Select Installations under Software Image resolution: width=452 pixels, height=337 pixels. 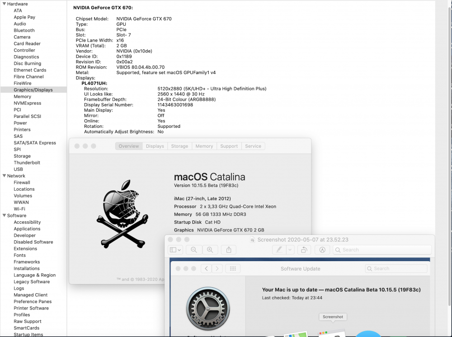[27, 268]
